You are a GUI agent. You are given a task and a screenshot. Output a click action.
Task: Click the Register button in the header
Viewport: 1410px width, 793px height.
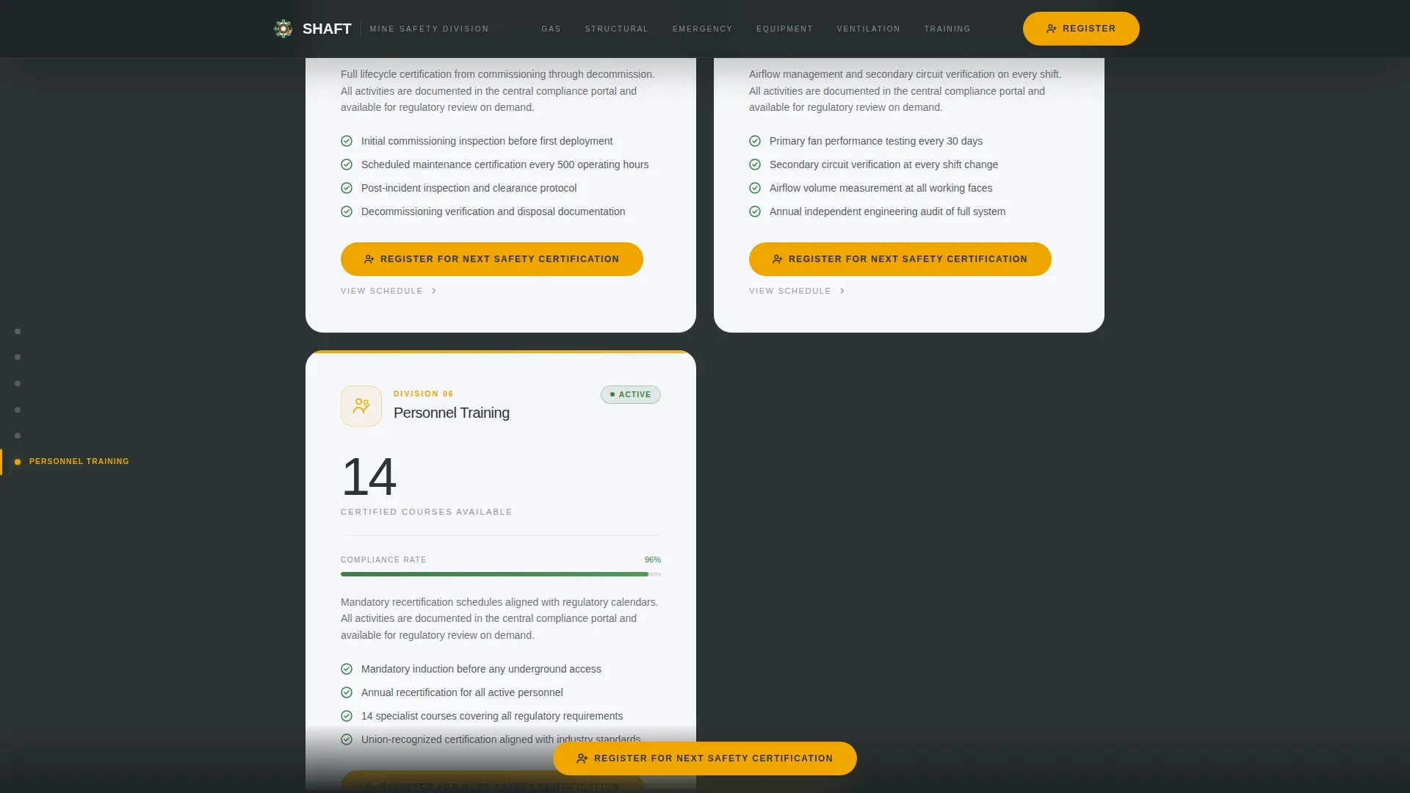point(1081,29)
